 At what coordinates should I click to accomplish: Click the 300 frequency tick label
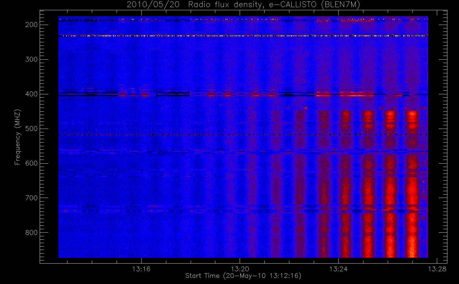tap(31, 59)
